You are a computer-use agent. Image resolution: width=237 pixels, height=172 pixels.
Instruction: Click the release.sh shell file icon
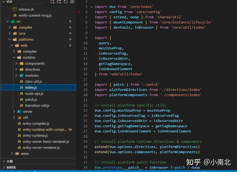coord(15,9)
